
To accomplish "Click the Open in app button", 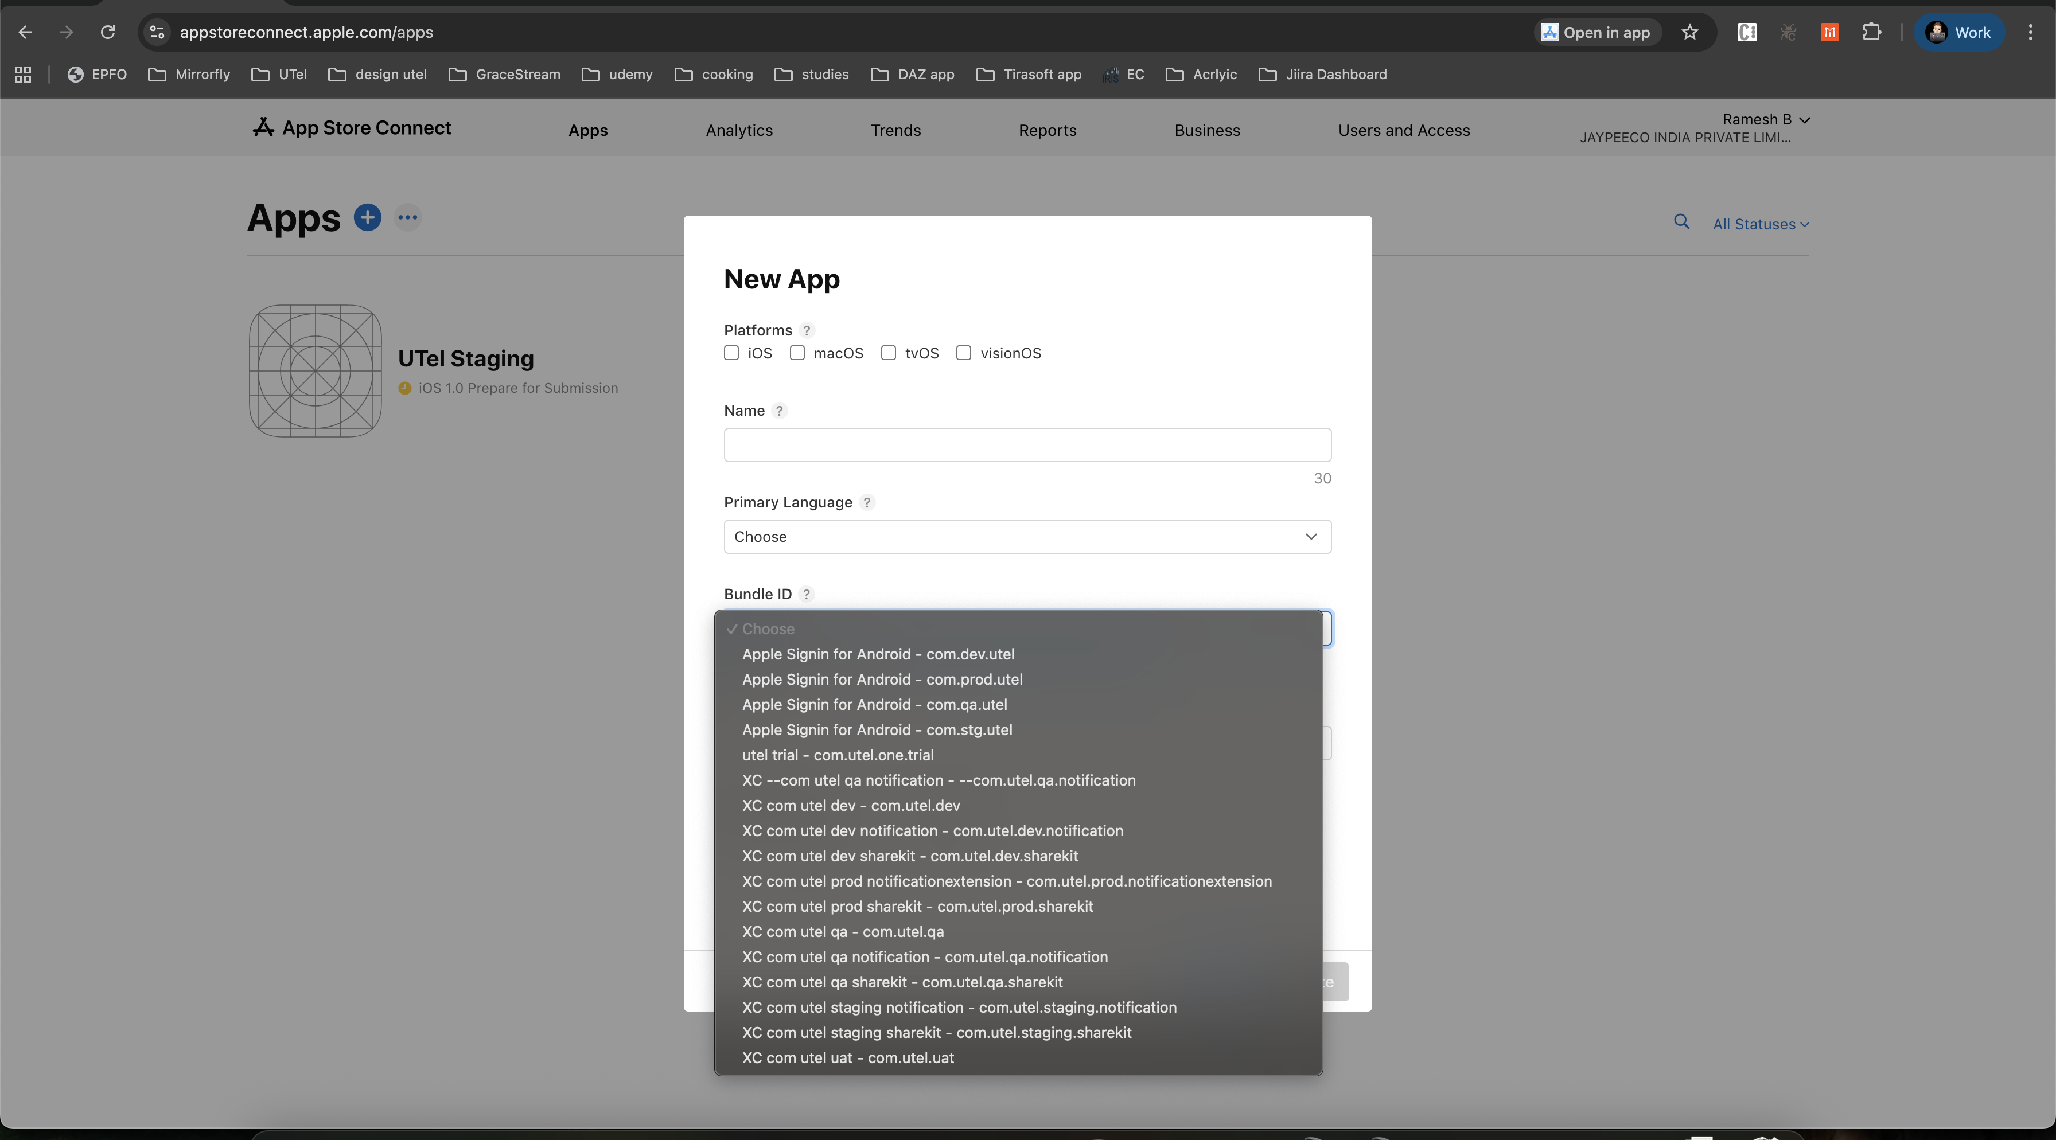I will [x=1595, y=33].
